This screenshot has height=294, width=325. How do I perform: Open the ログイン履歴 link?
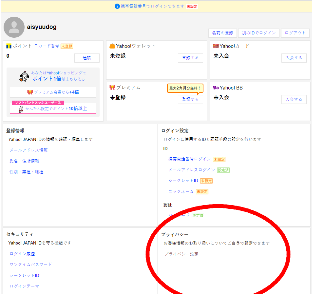click(22, 254)
